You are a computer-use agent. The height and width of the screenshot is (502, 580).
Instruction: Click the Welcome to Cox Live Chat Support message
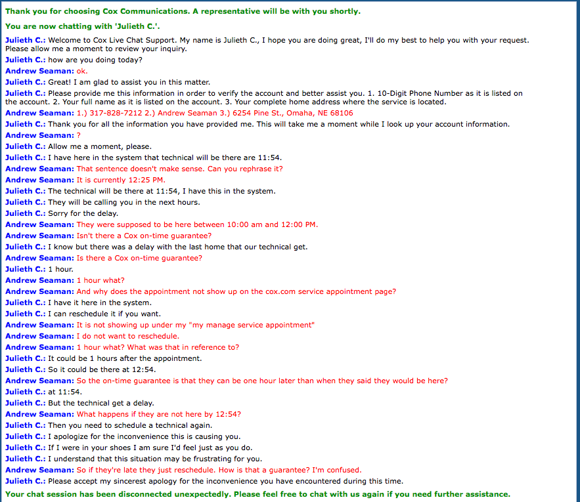tap(267, 45)
